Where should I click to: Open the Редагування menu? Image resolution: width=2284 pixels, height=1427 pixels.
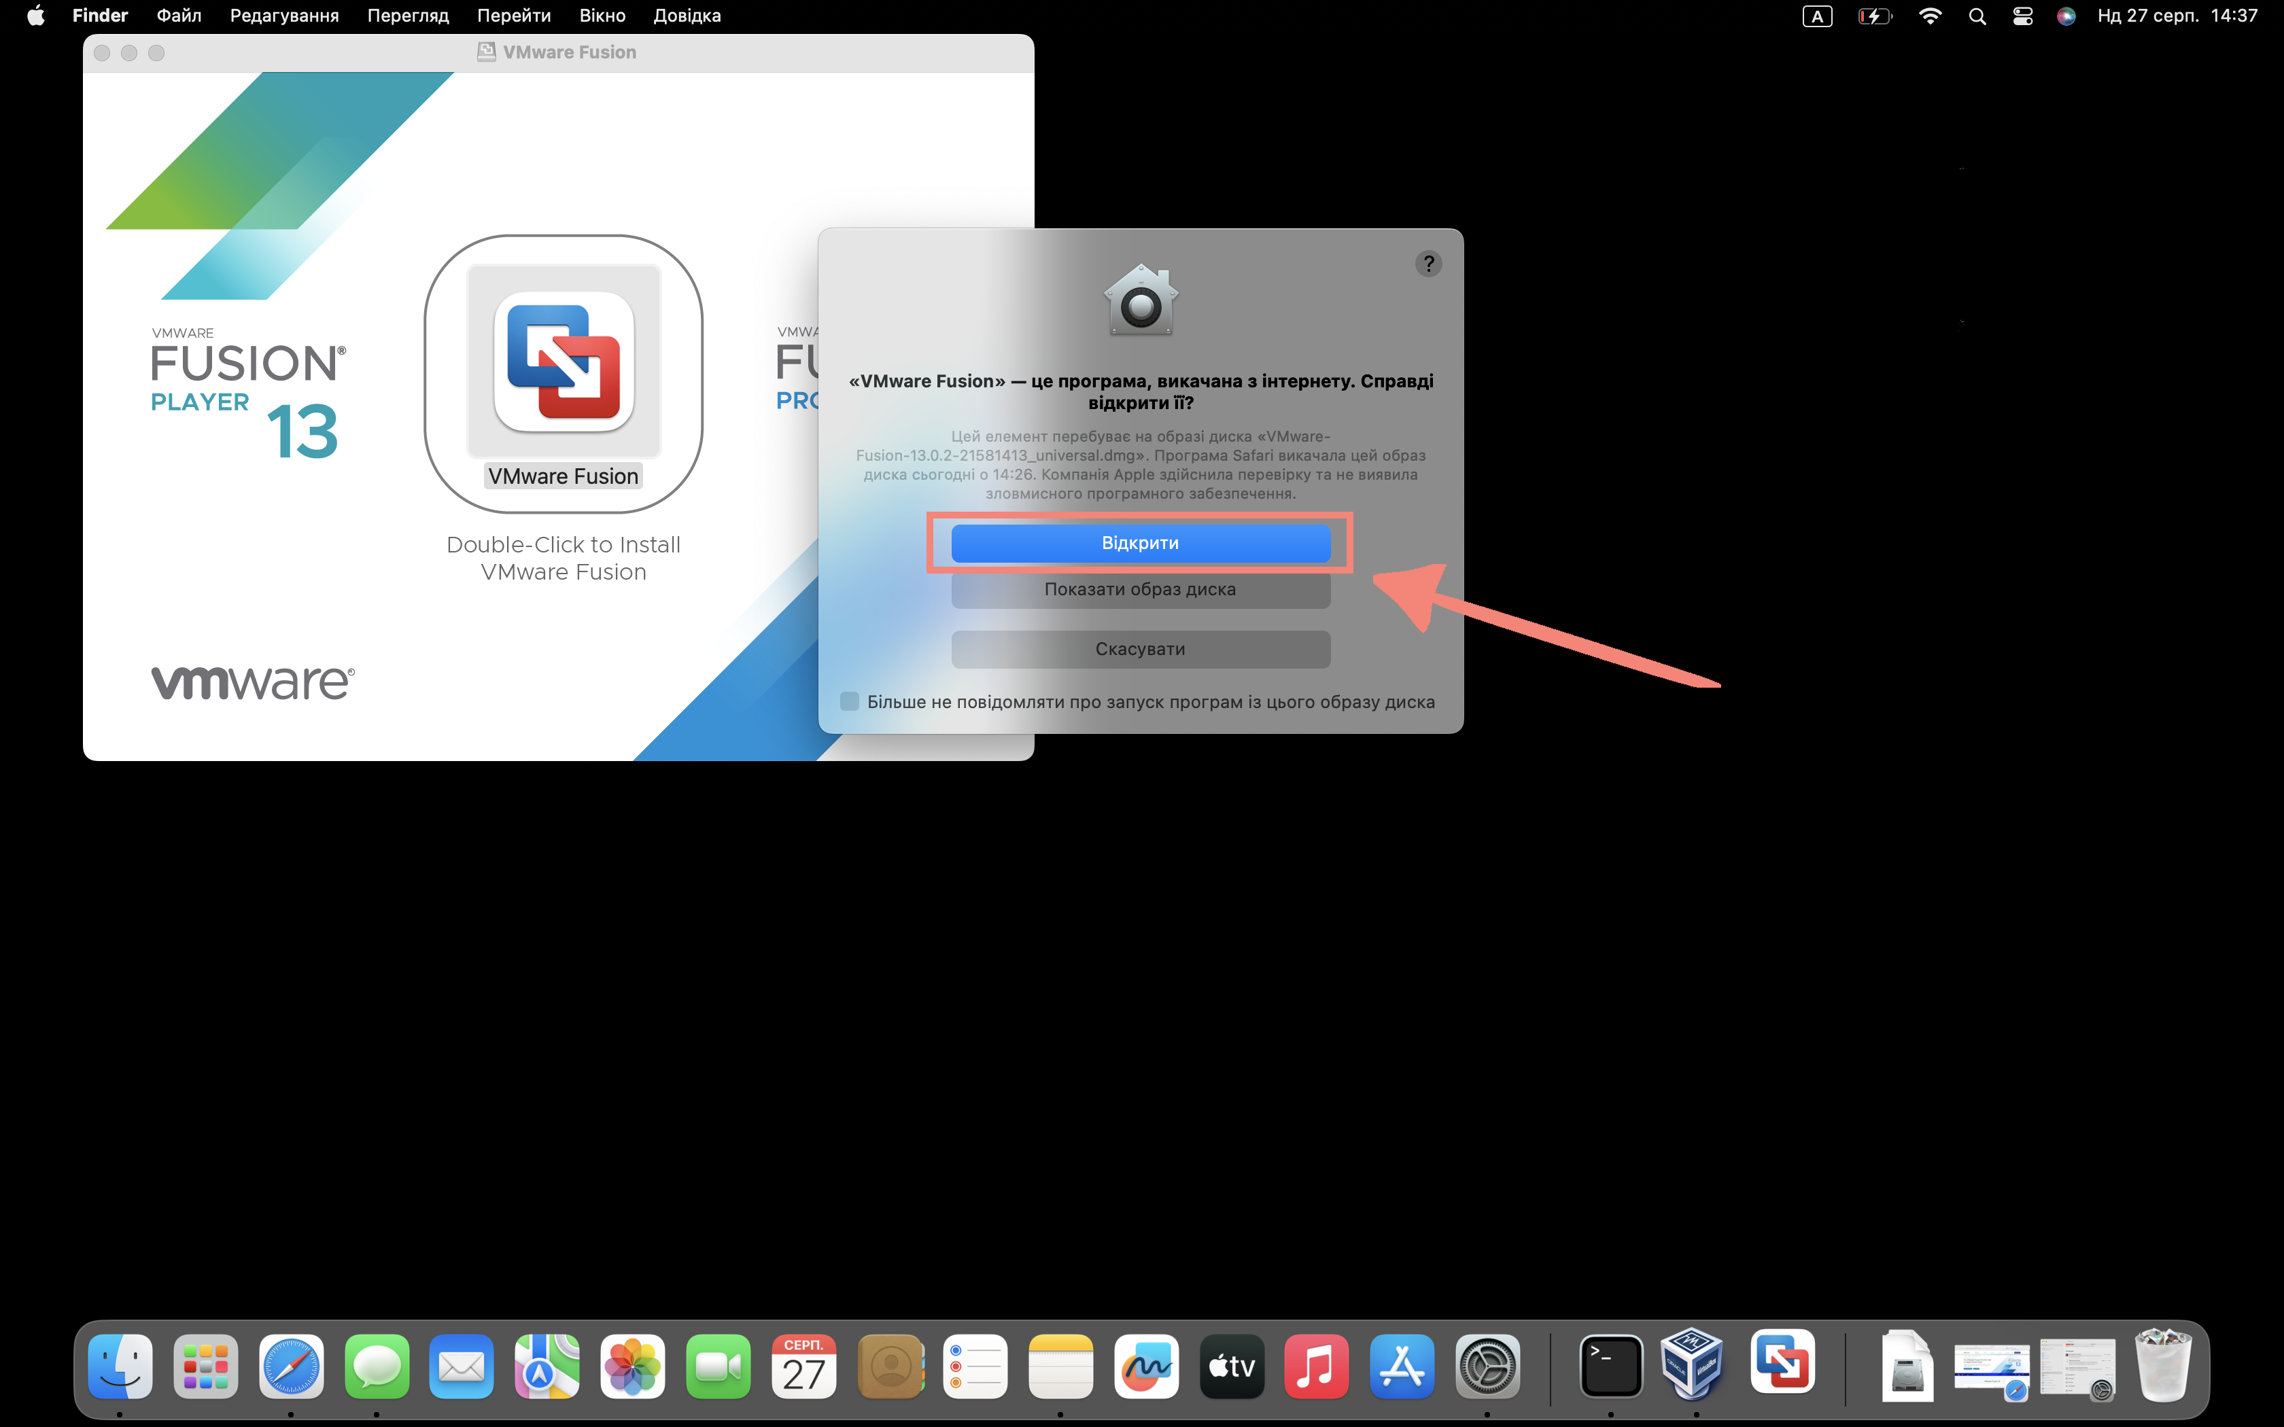pos(284,16)
